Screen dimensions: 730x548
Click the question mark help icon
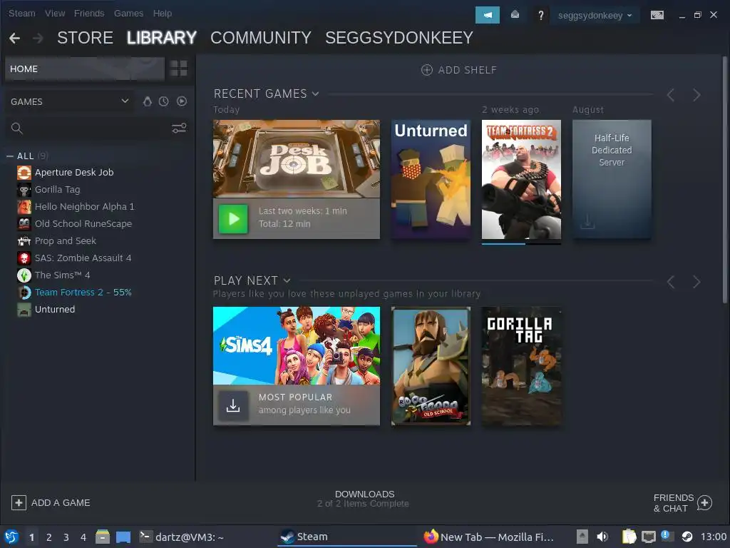540,16
